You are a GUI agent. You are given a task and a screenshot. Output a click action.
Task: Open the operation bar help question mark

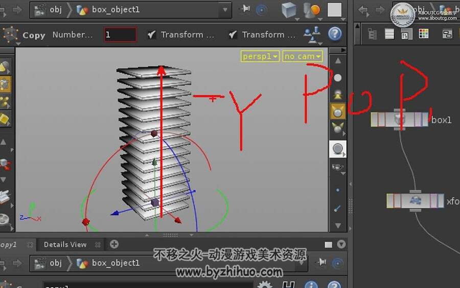point(335,34)
